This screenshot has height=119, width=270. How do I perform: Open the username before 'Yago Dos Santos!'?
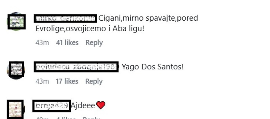point(76,67)
